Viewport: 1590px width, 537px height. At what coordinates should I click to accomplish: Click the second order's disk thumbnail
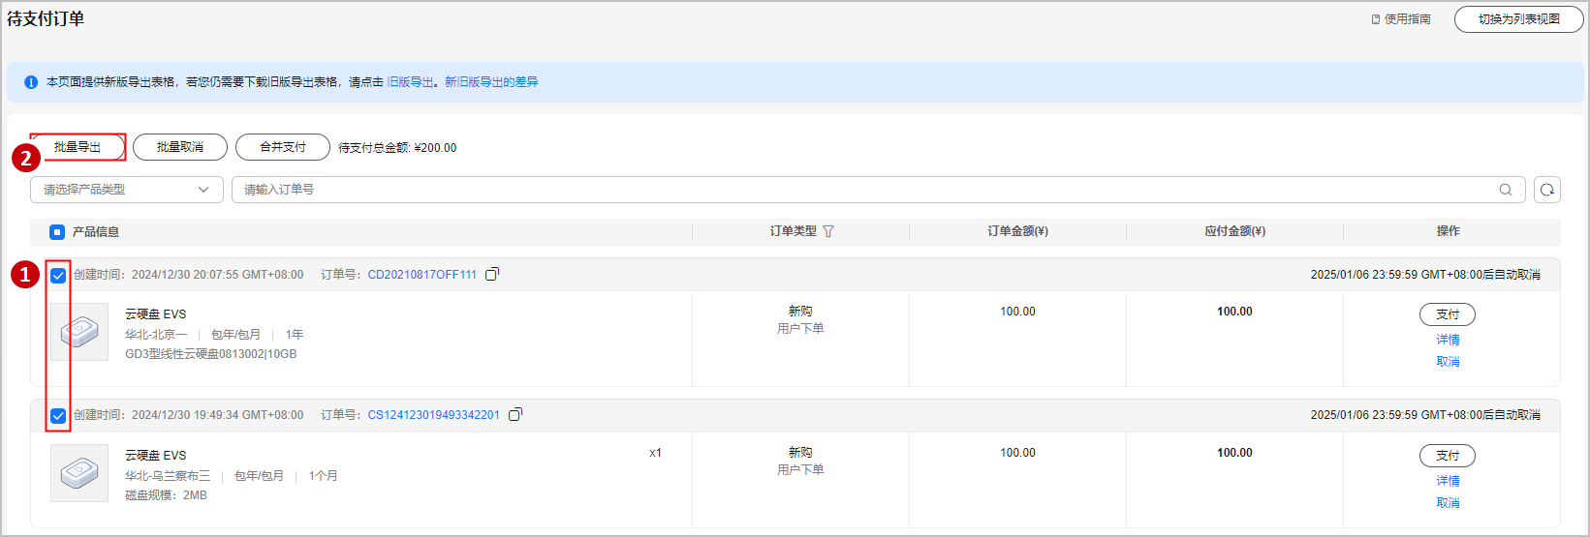[x=79, y=473]
